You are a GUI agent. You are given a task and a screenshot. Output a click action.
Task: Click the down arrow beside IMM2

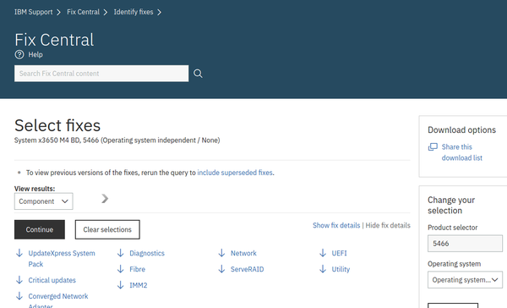[x=121, y=285]
